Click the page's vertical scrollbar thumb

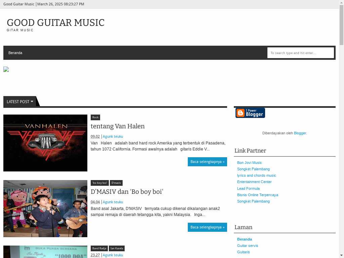coord(341,25)
